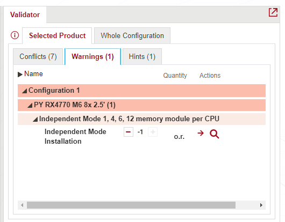Collapse the Configuration 1 tree node
285x222 pixels.
point(25,91)
